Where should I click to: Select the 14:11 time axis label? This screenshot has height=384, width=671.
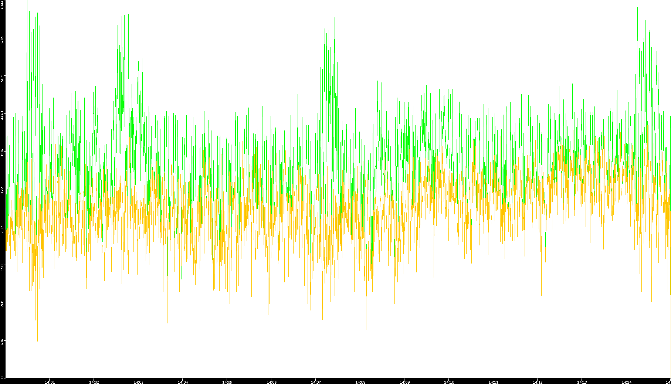493,382
